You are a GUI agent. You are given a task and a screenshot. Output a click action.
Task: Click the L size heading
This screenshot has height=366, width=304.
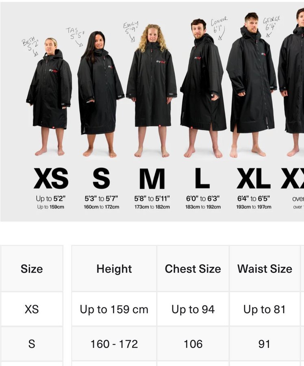coord(202,178)
